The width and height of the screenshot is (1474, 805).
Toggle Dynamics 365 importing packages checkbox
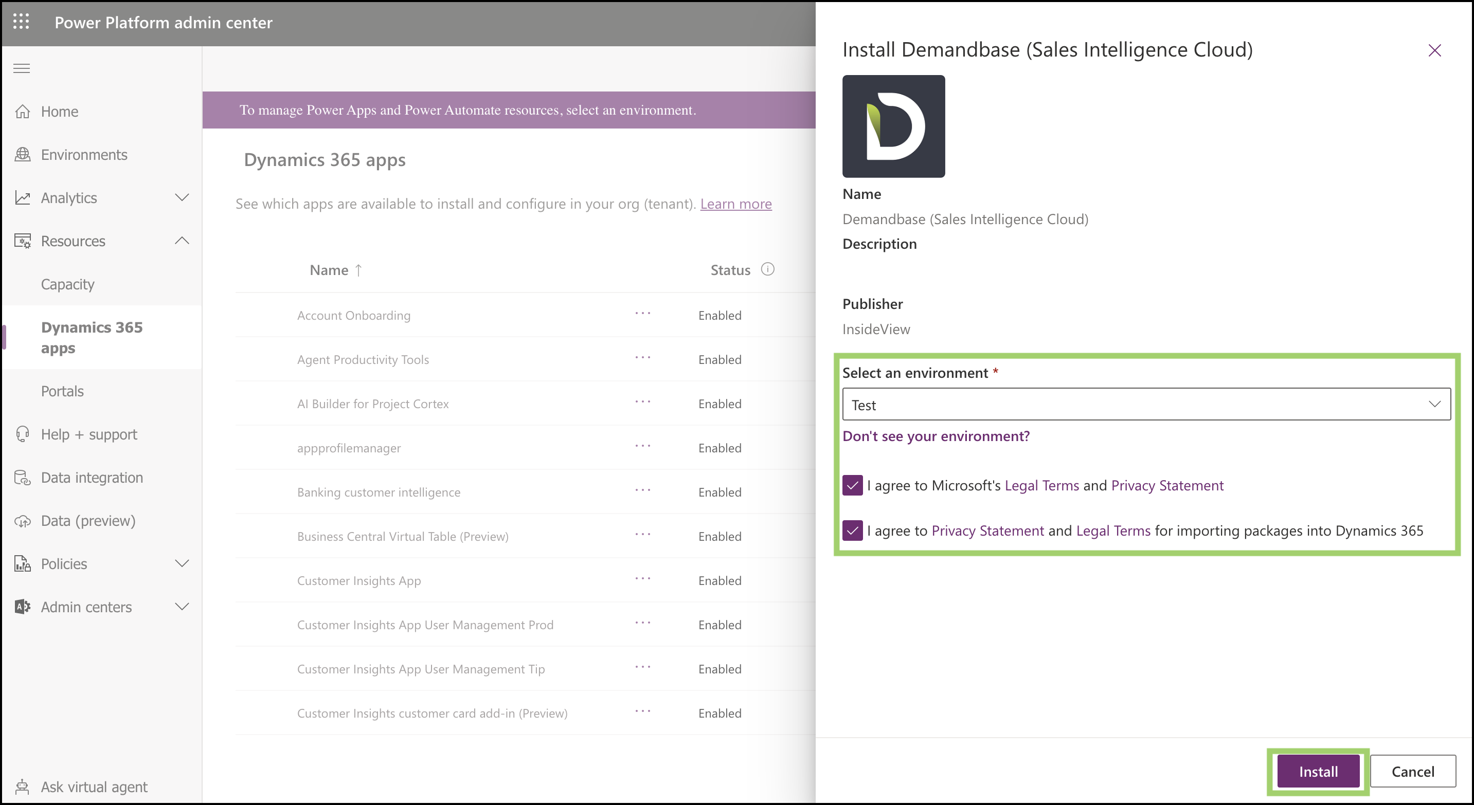click(852, 530)
